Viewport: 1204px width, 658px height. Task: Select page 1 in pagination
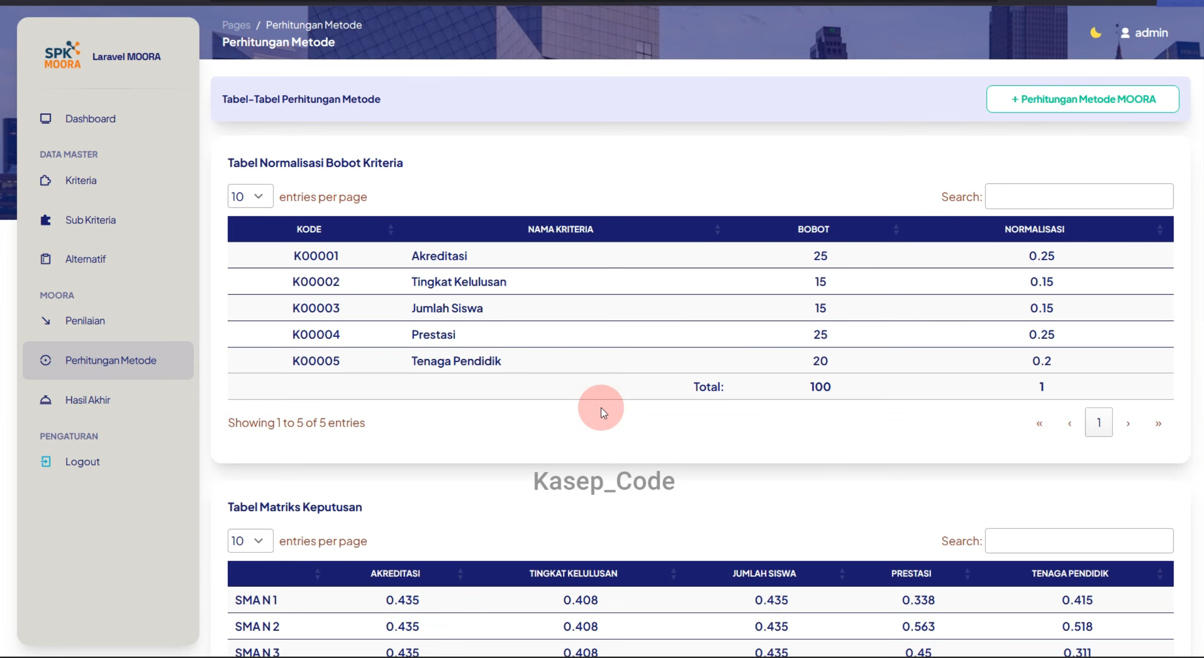pos(1099,422)
